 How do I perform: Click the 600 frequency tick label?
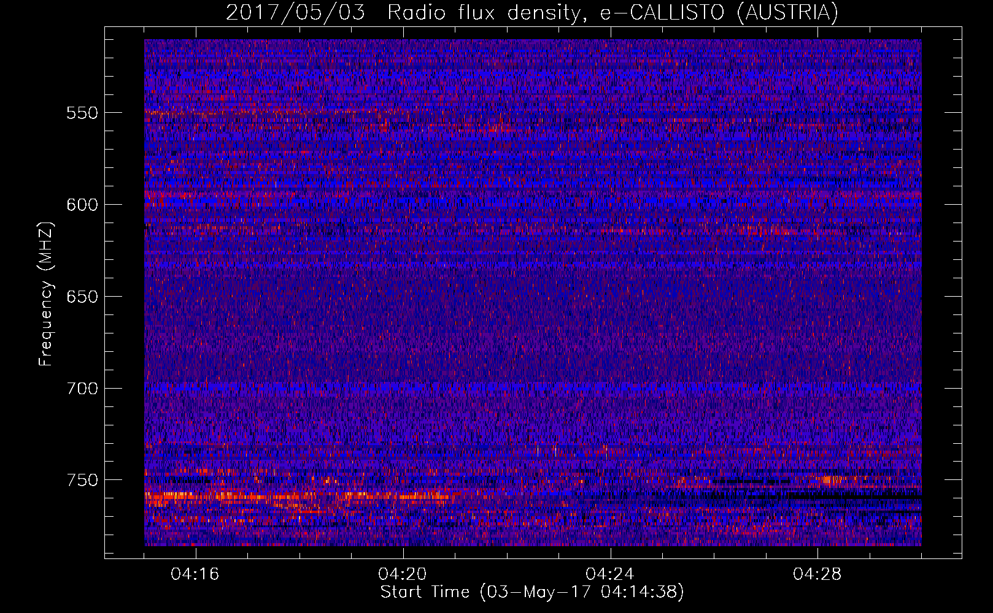pyautogui.click(x=82, y=205)
